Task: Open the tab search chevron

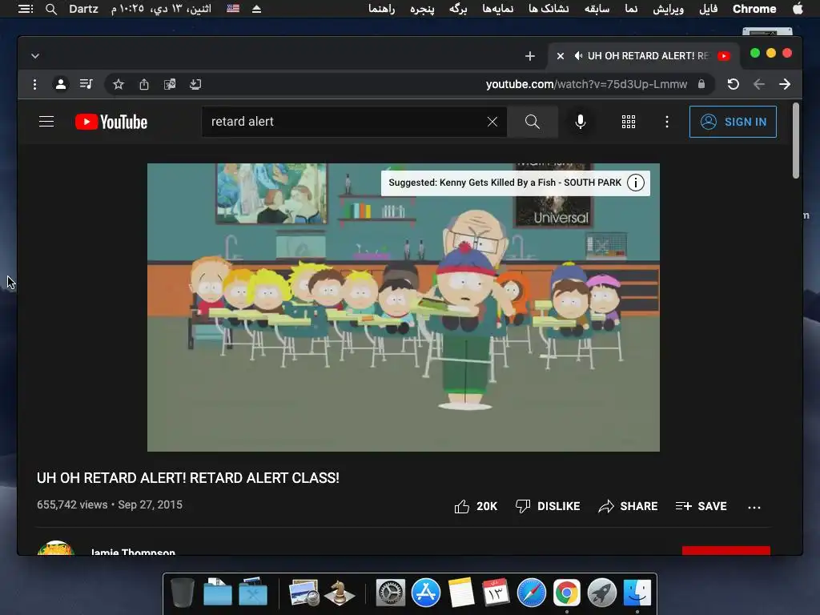Action: point(35,56)
